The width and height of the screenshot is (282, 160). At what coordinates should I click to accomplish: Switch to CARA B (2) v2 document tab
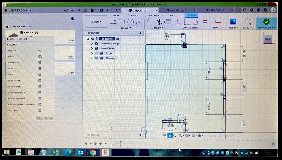(x=178, y=10)
